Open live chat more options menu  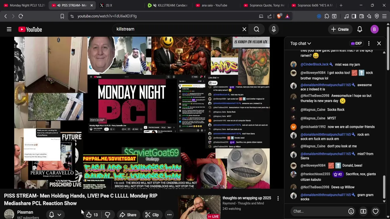[369, 43]
